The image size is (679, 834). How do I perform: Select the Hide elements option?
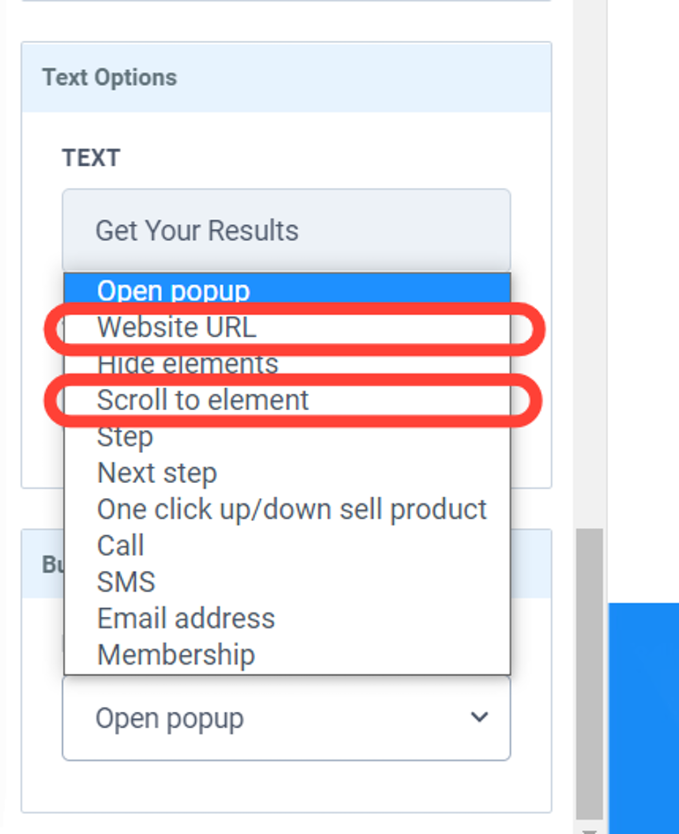(x=187, y=364)
